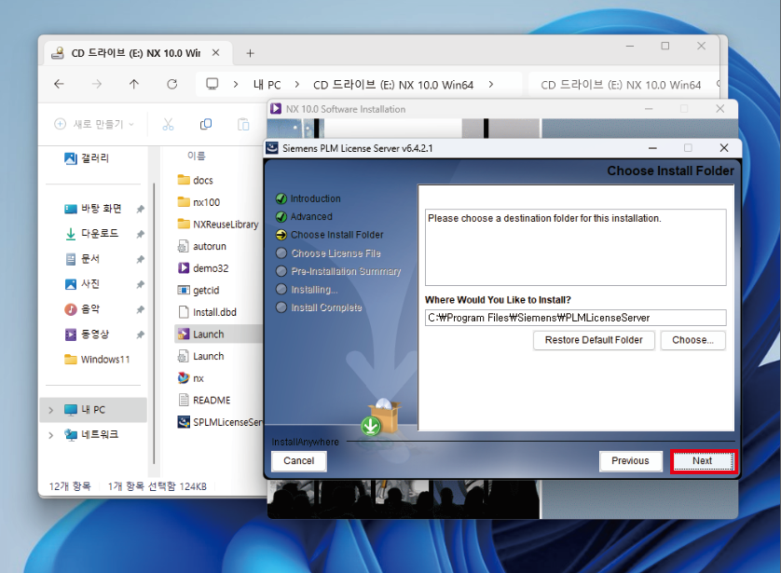Screen dimensions: 781x573
Task: Open the 새로 만들기 (New) dropdown
Action: [94, 124]
